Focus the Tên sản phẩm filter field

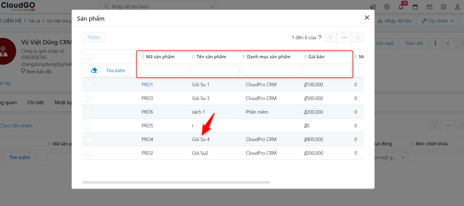click(215, 70)
